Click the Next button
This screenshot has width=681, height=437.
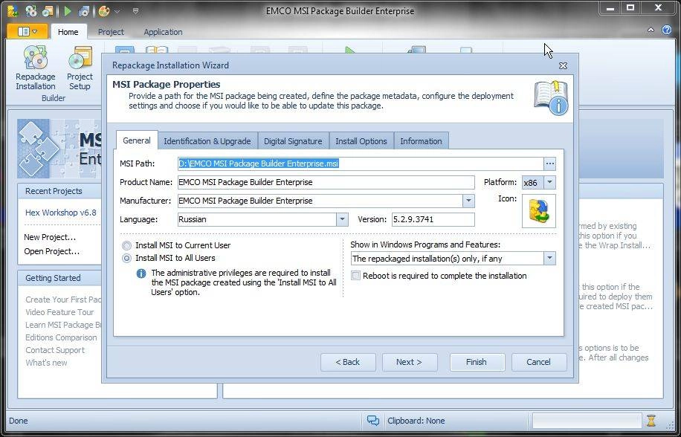point(409,362)
